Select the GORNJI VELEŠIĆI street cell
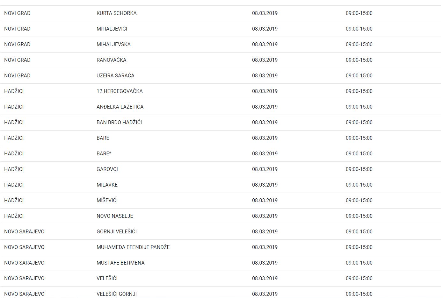 coord(117,232)
